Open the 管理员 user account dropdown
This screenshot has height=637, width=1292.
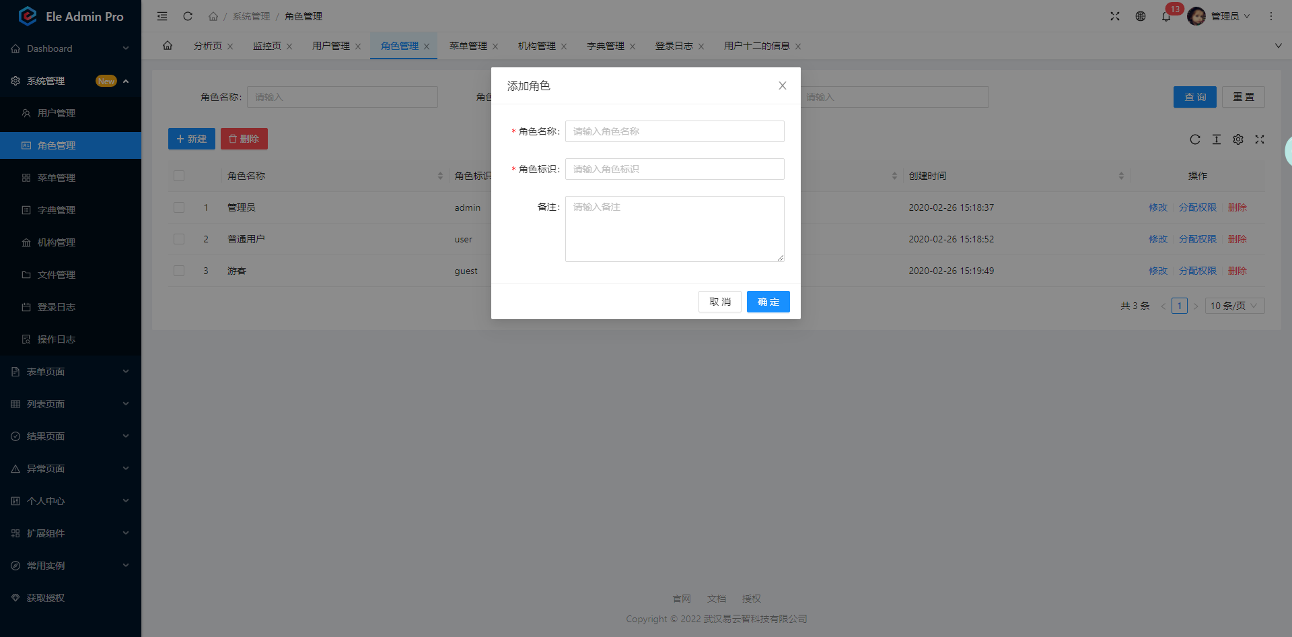tap(1220, 16)
